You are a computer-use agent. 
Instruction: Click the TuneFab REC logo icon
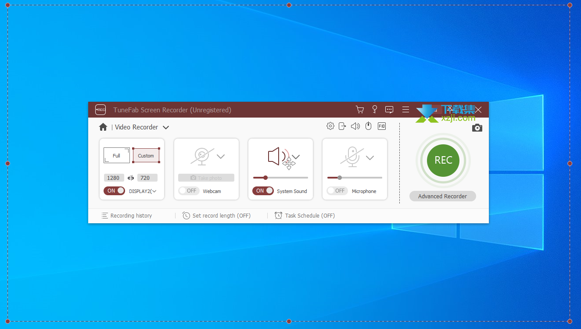(x=100, y=110)
